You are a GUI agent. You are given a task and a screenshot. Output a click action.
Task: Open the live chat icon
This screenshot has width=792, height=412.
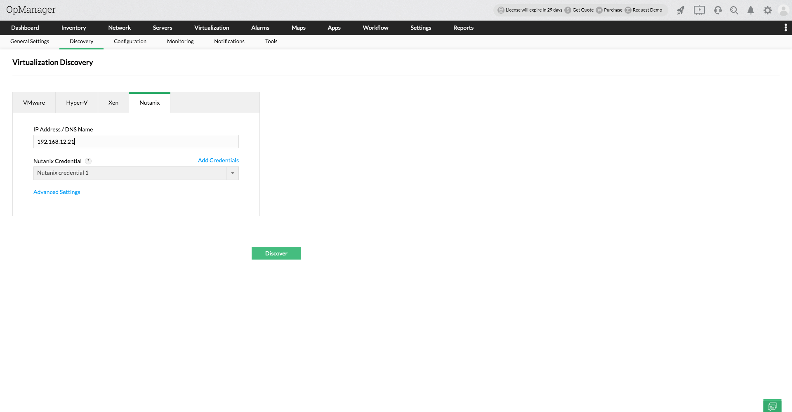[x=772, y=406]
